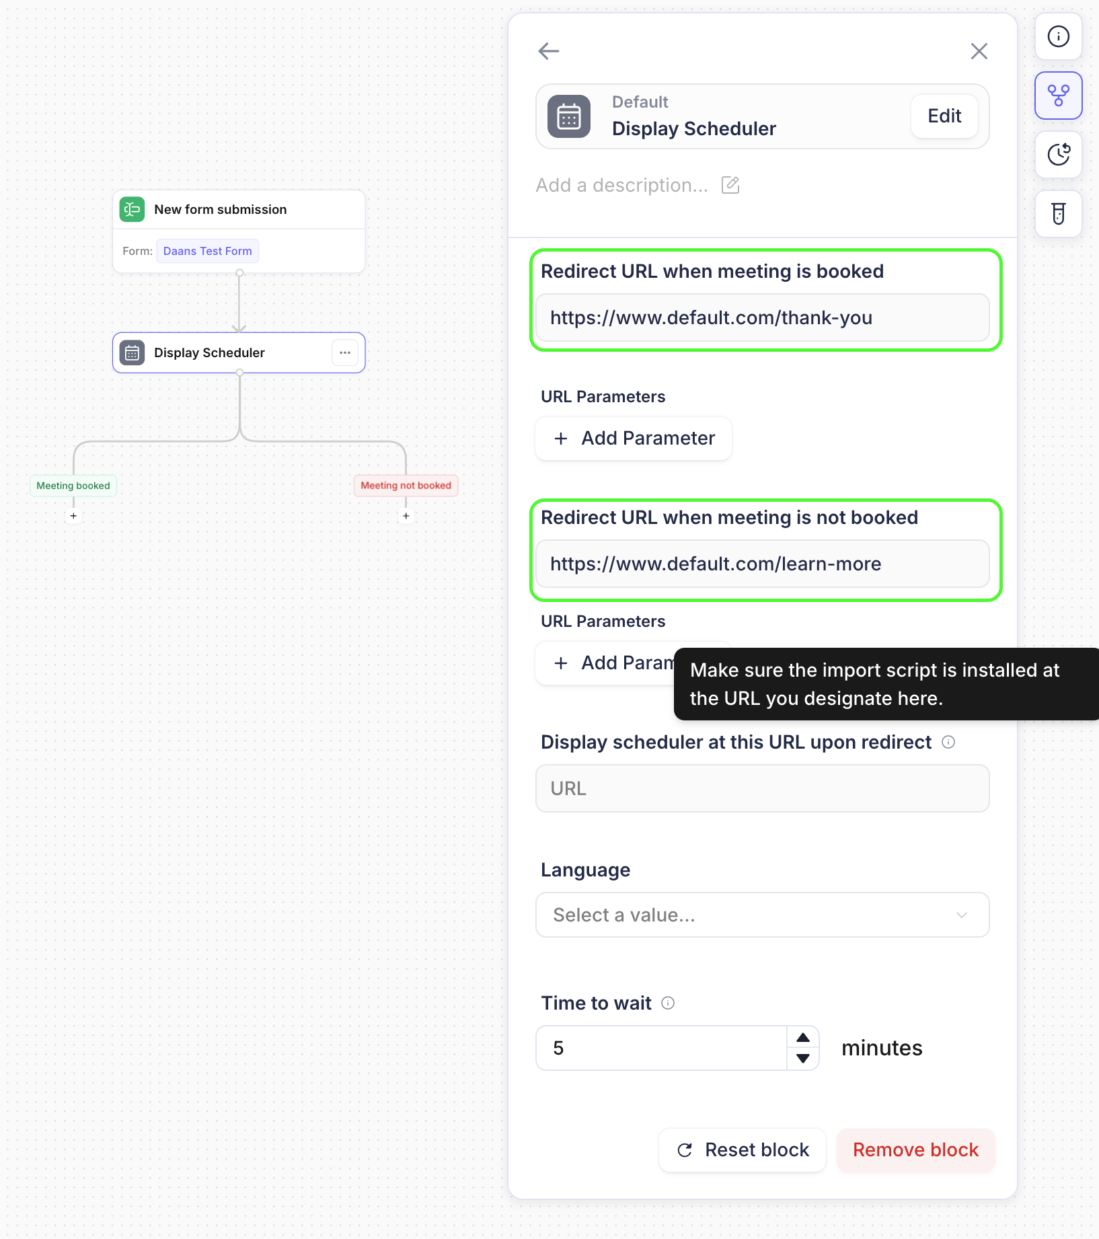
Task: Expand the Language dropdown
Action: (762, 915)
